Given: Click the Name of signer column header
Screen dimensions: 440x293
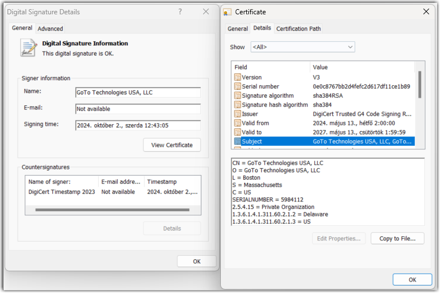Looking at the screenshot, I should click(62, 182).
